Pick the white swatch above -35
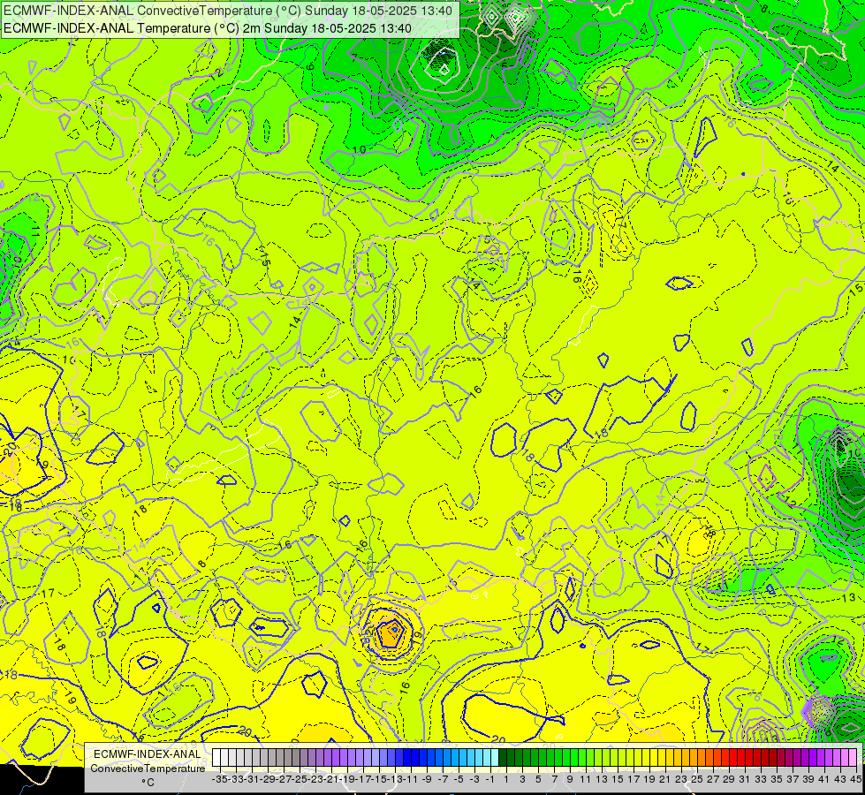The width and height of the screenshot is (865, 795). click(216, 757)
